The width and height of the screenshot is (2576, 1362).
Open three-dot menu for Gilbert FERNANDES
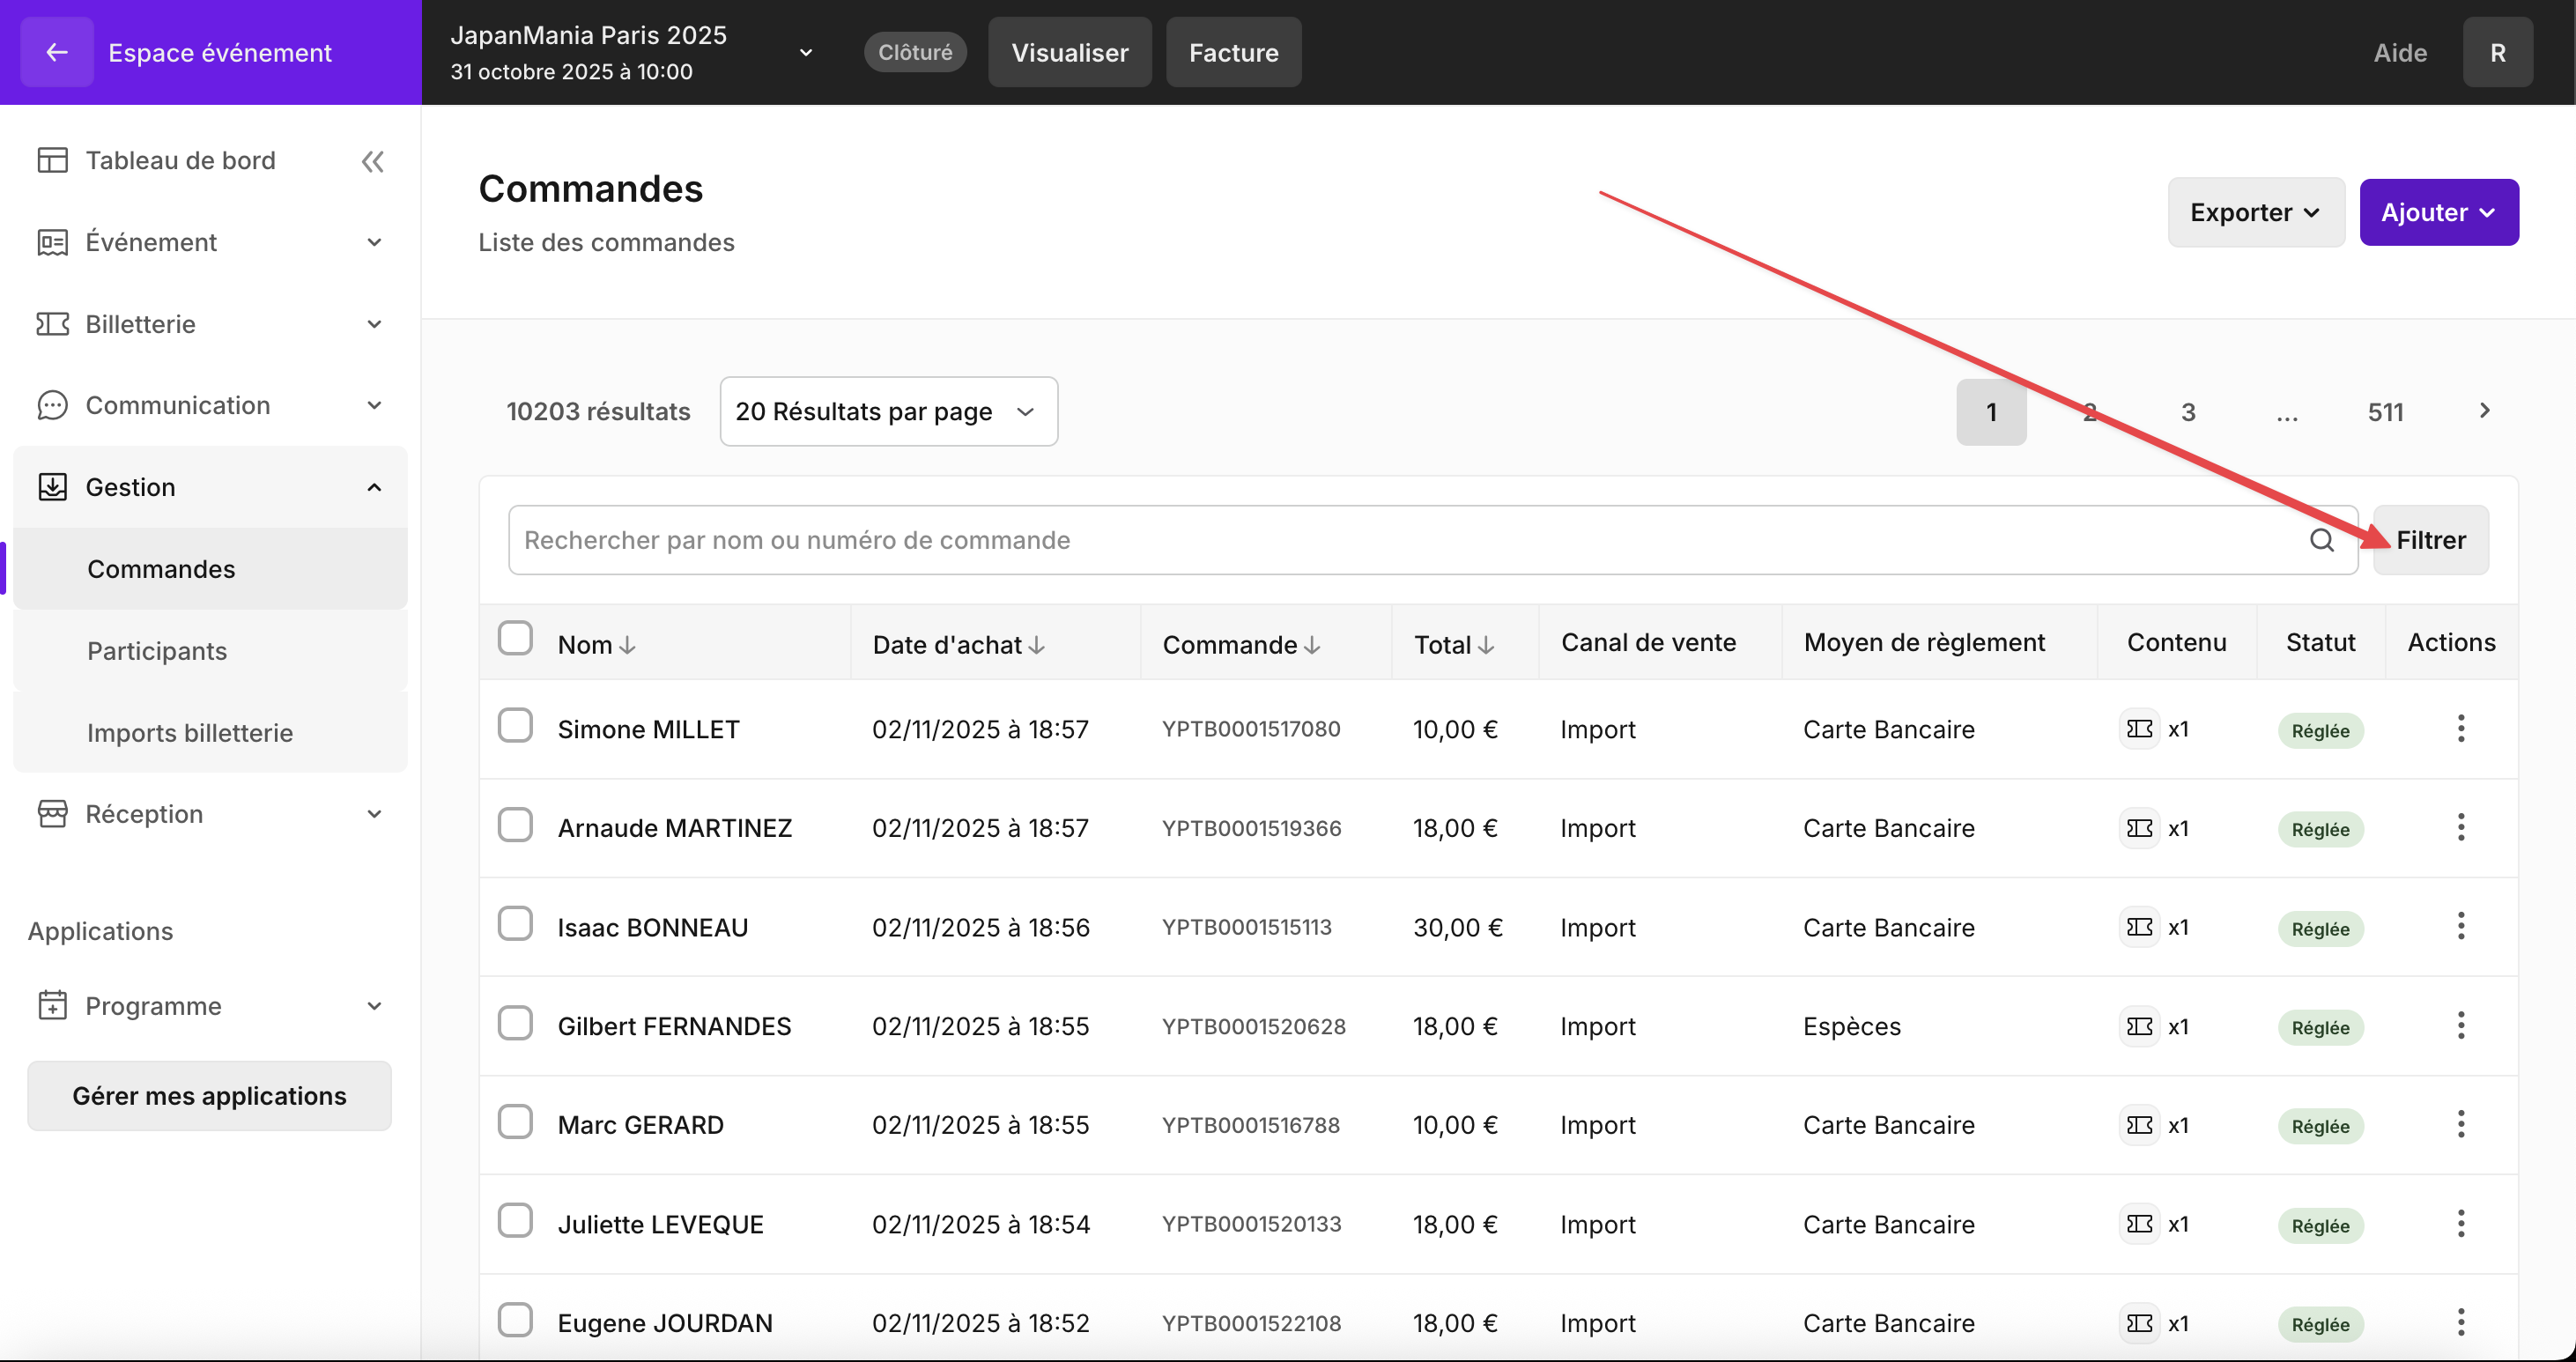pyautogui.click(x=2460, y=1026)
